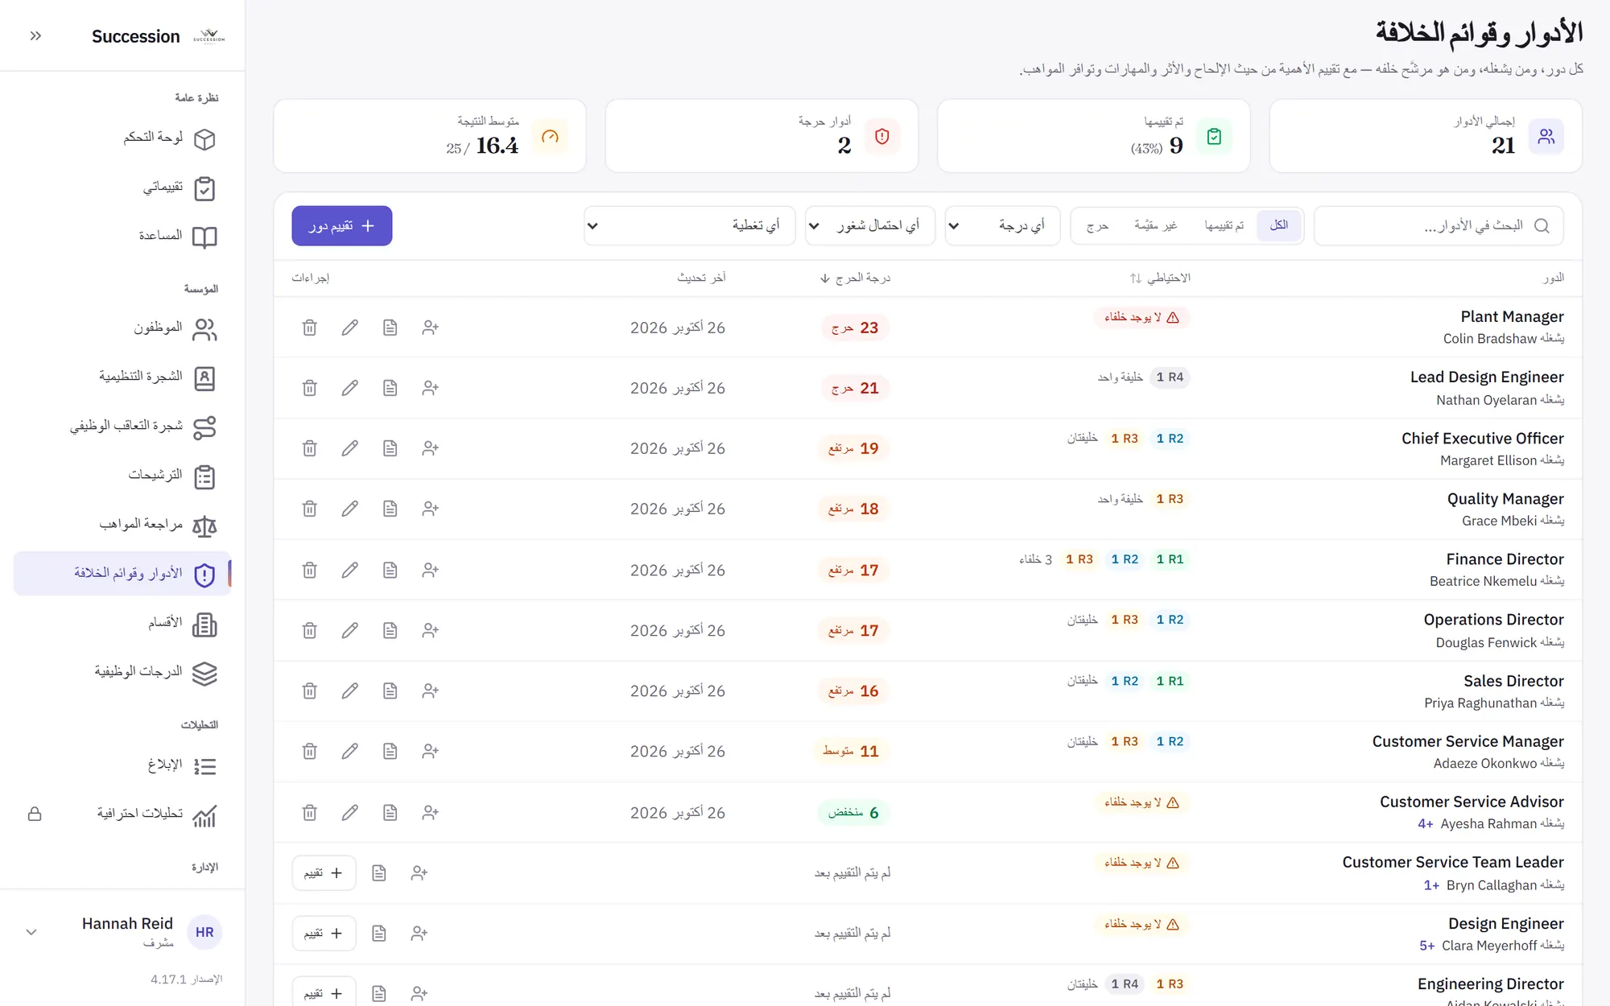Select the الكل filter
The image size is (1610, 1006).
[1279, 225]
